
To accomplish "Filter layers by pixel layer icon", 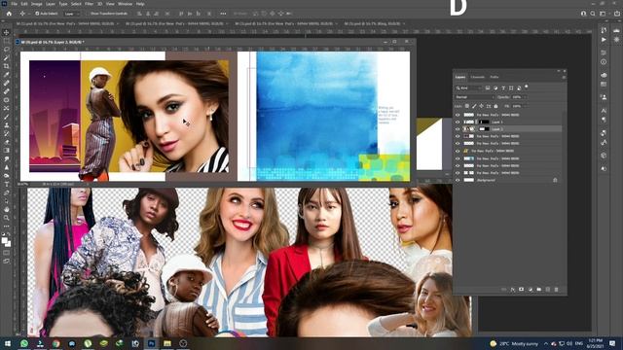I will (488, 87).
